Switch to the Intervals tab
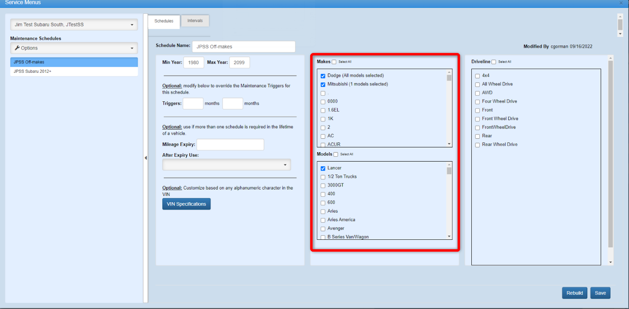The width and height of the screenshot is (629, 309). 195,21
